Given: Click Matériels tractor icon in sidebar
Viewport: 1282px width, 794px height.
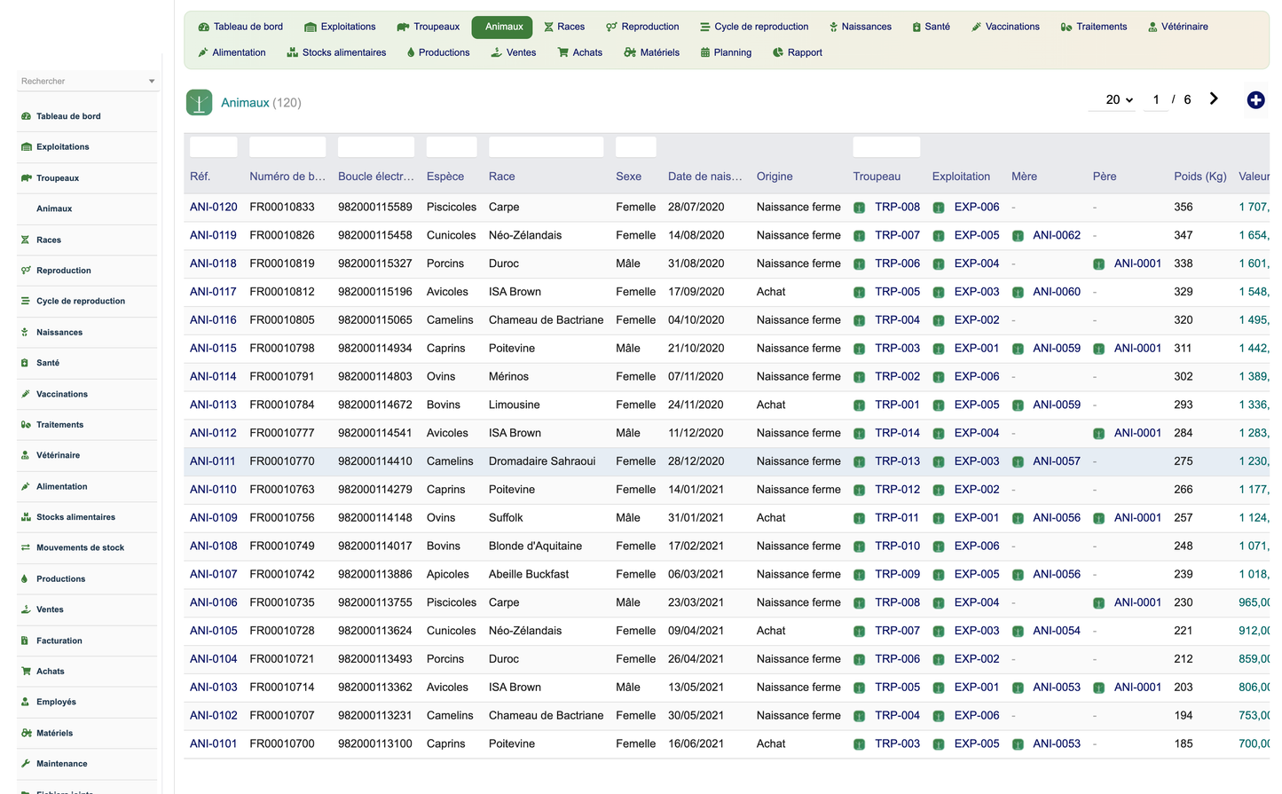Looking at the screenshot, I should [x=26, y=733].
